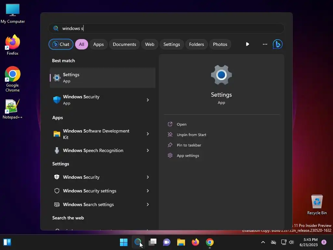Expand the Windows Software Development Kit arrow

[148, 134]
